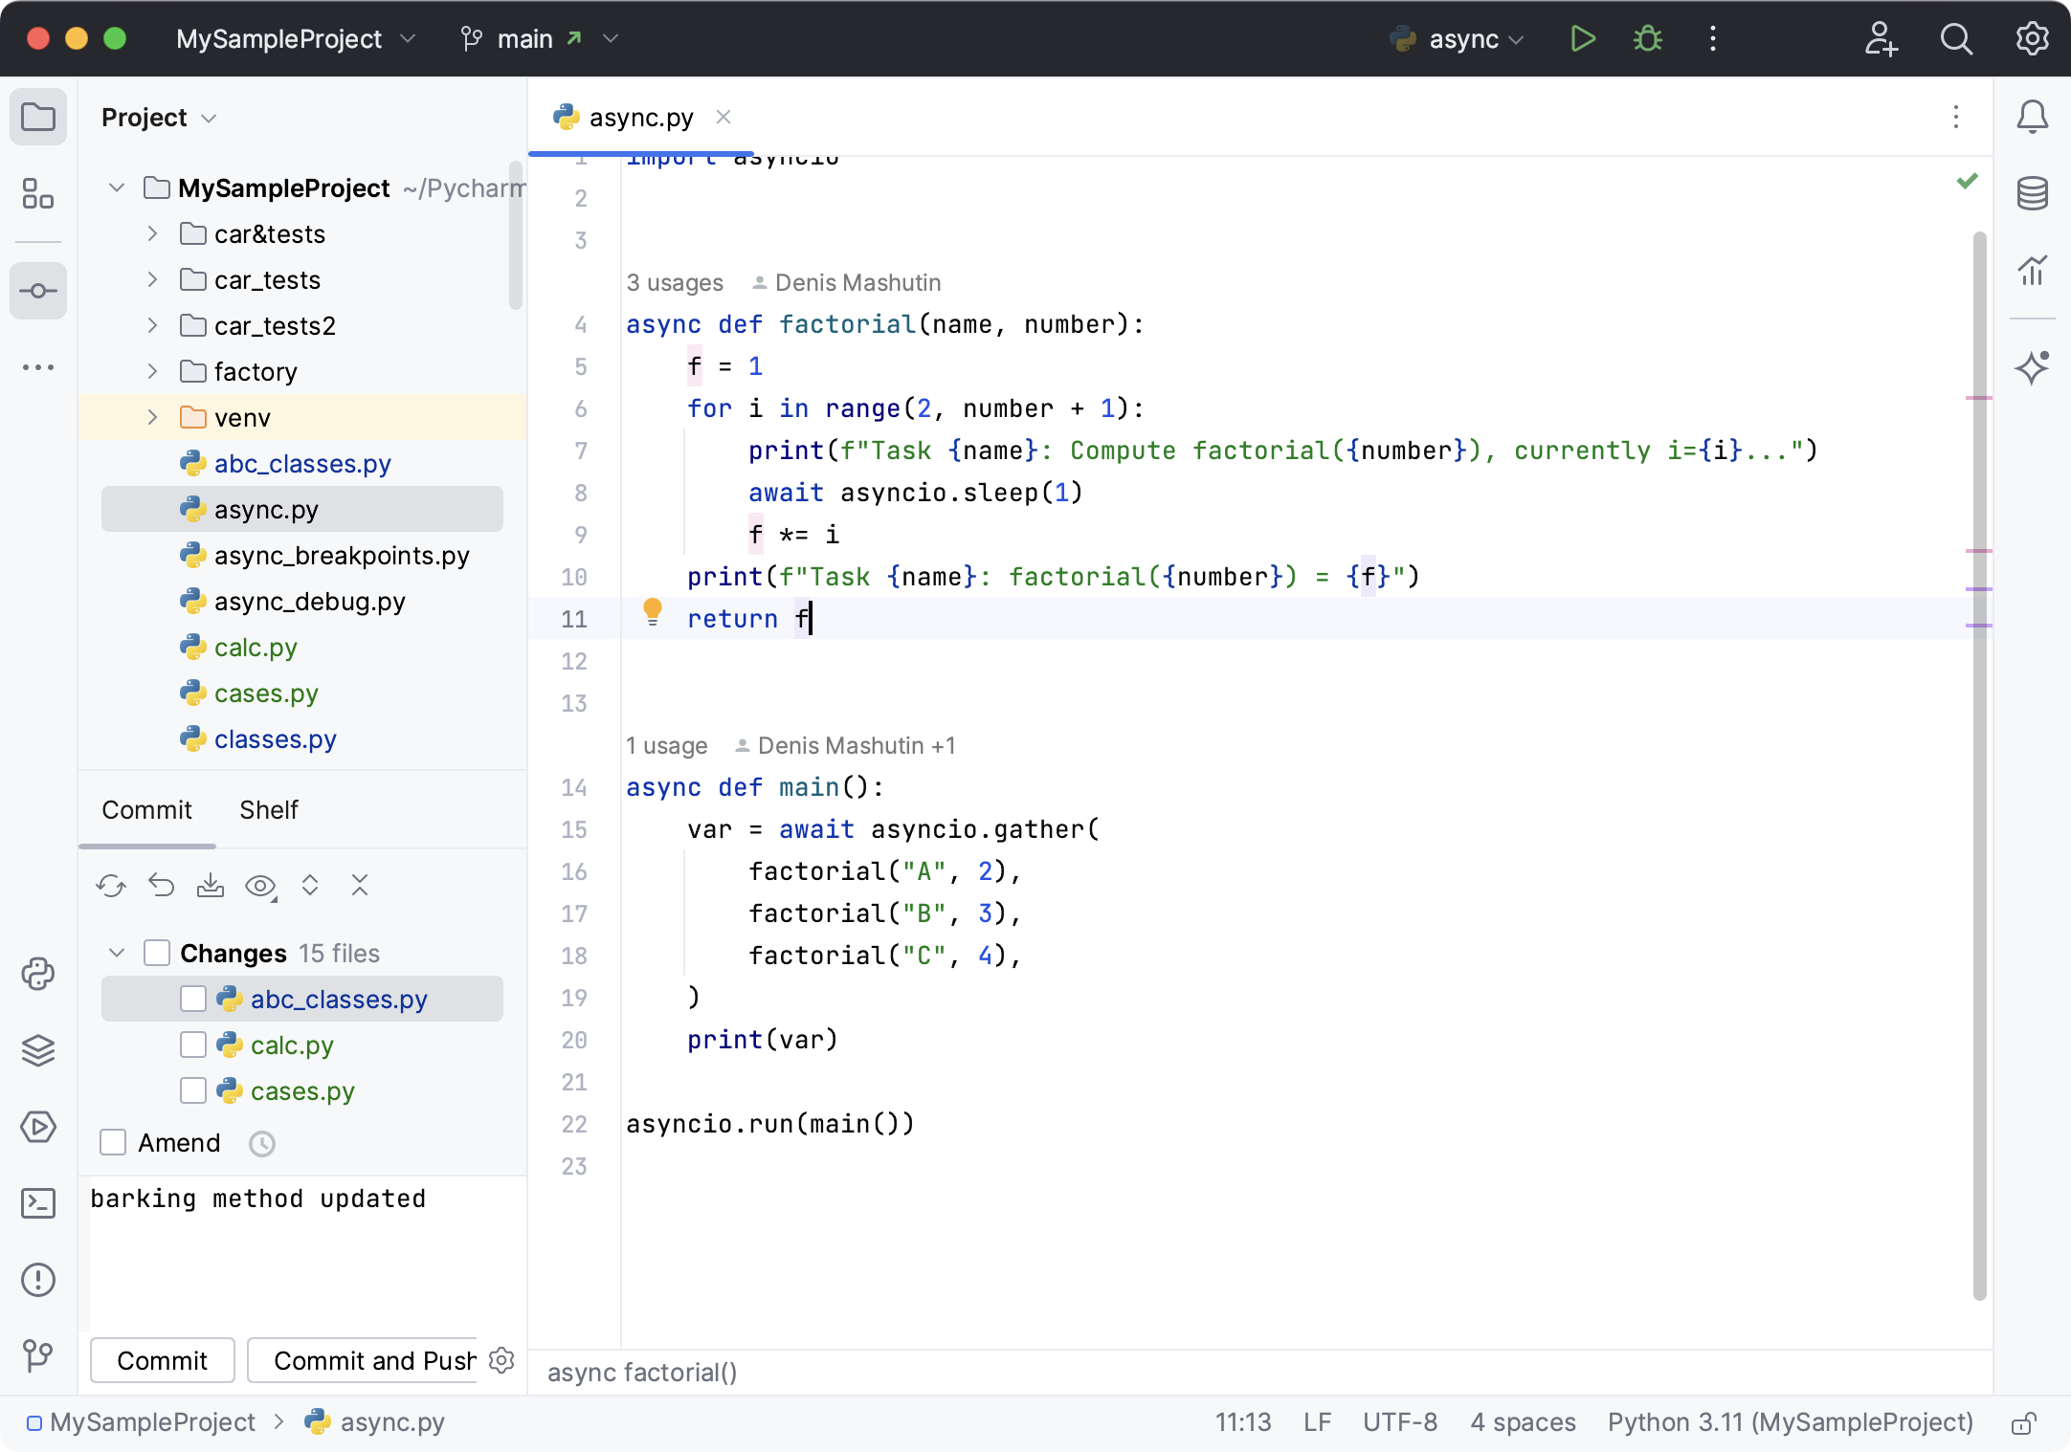Click the rollback changes icon
2071x1452 pixels.
(162, 886)
